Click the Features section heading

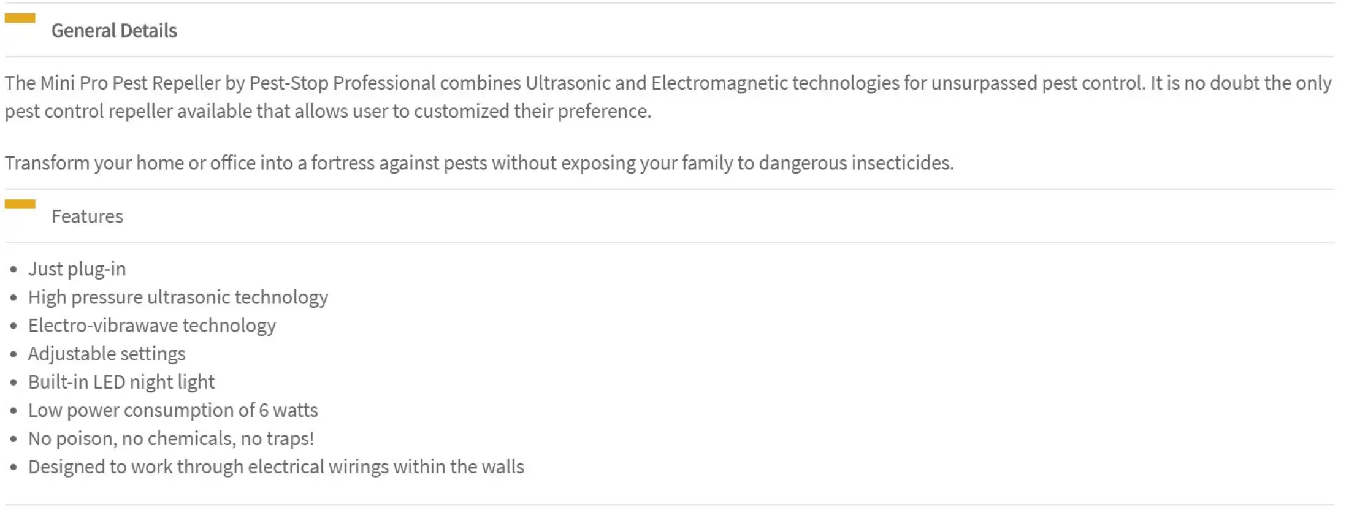pos(87,216)
